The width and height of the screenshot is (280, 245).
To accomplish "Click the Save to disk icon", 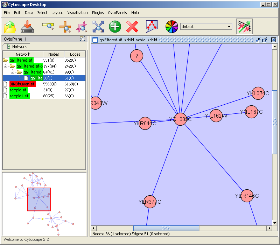I will [27, 27].
